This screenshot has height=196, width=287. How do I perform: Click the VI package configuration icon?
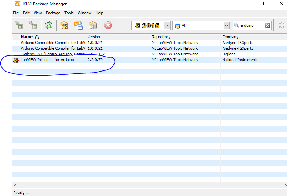pos(78,25)
